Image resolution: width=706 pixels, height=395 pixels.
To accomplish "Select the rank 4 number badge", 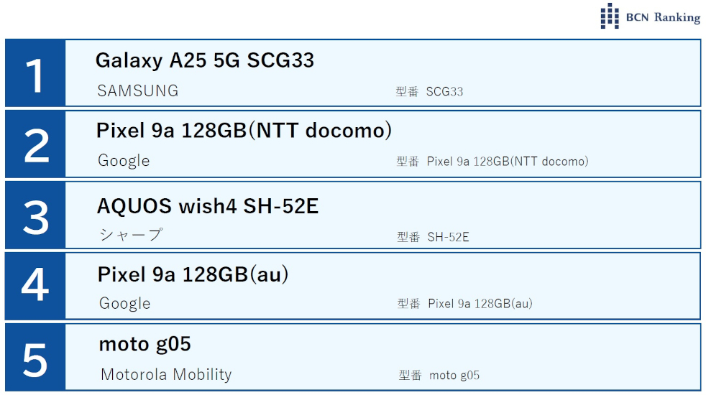I will tap(35, 286).
